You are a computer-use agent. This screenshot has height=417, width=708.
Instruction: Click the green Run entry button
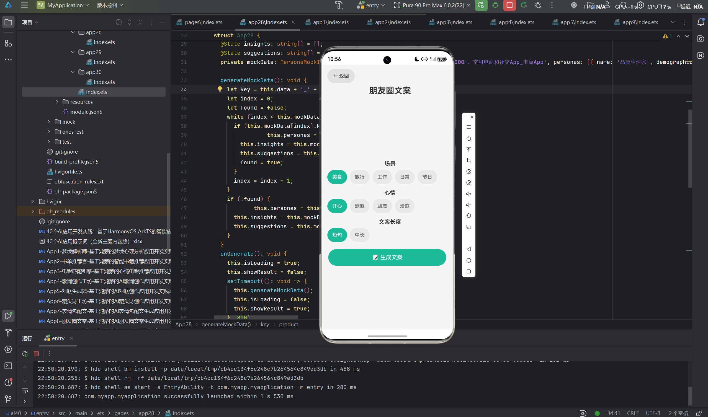[481, 5]
